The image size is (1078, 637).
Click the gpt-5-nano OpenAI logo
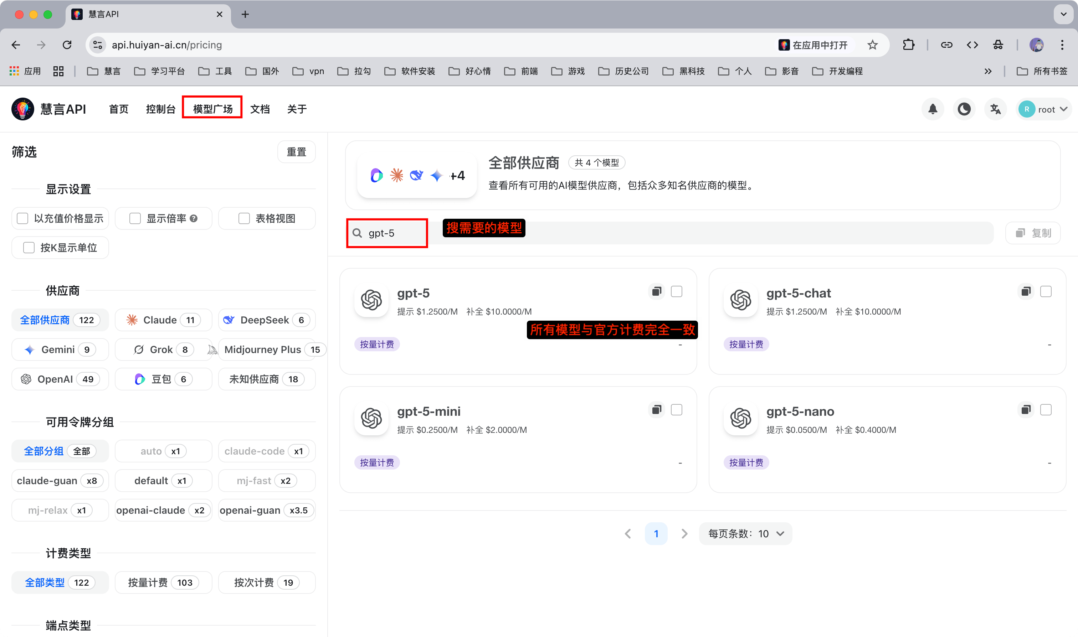[741, 418]
